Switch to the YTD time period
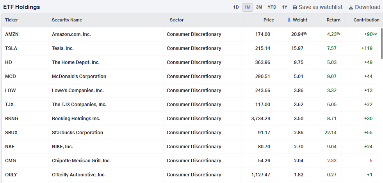Screen dimensions: 383x183 272,7
